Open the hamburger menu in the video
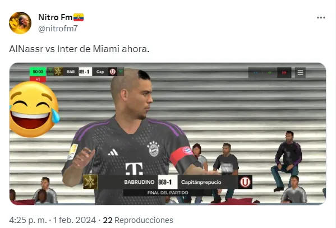The image size is (336, 228). click(300, 73)
